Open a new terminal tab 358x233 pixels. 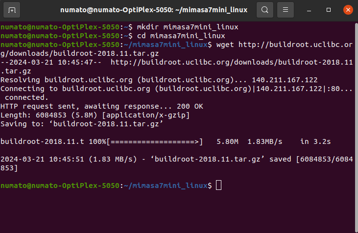click(12, 10)
